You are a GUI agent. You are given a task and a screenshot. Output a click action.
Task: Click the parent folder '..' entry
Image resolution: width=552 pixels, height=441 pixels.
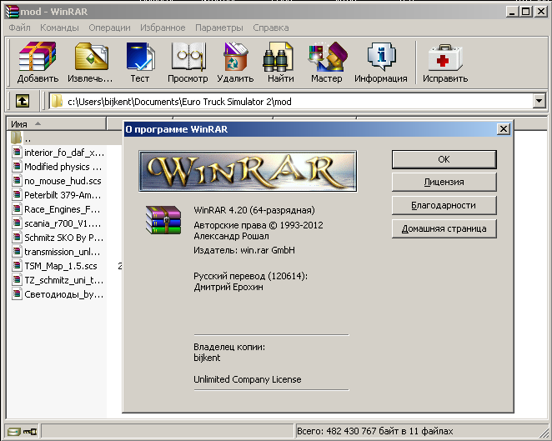[21, 138]
